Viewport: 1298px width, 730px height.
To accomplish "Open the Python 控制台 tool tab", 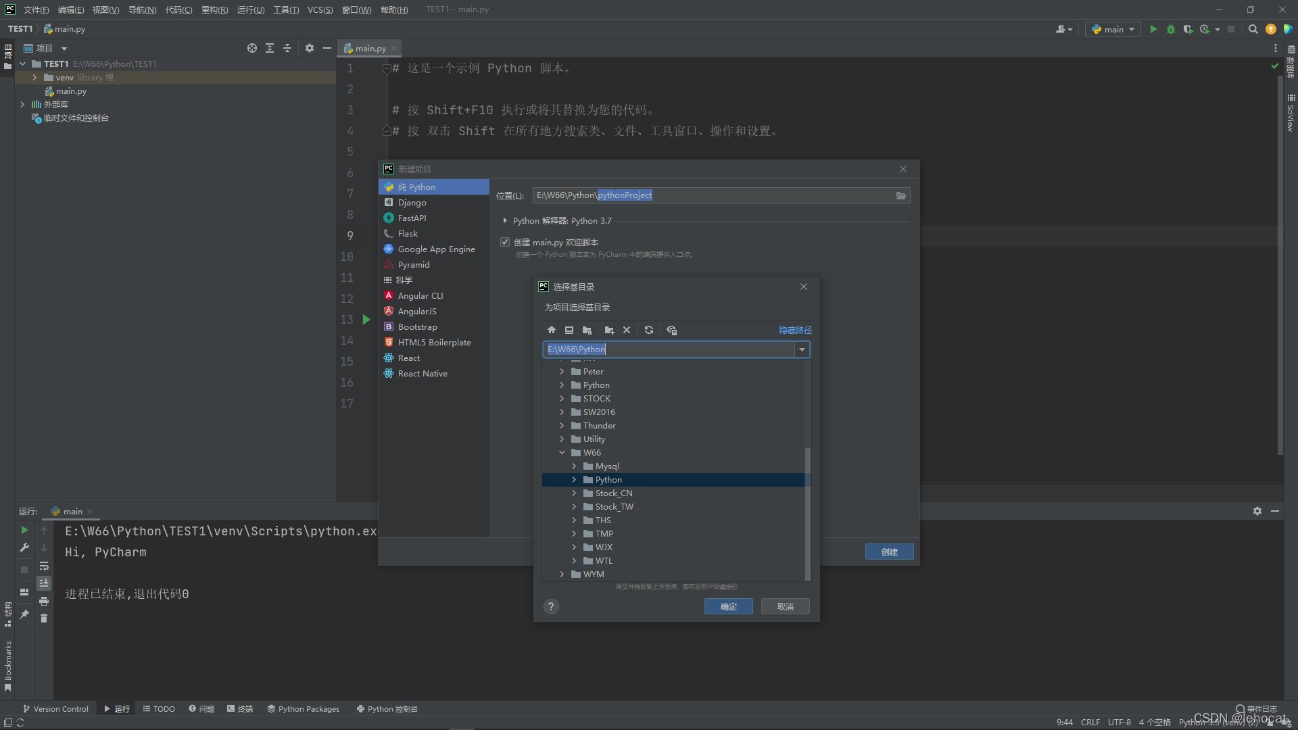I will (x=387, y=709).
